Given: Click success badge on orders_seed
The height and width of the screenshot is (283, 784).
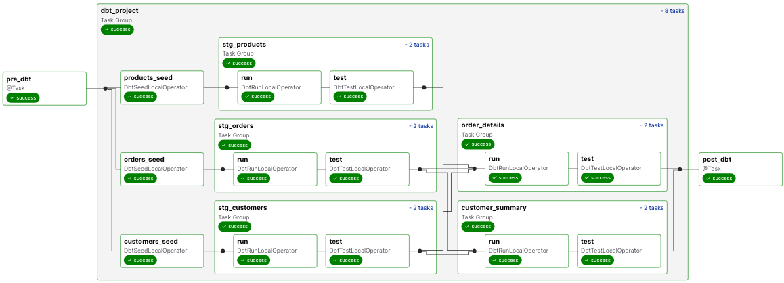Looking at the screenshot, I should coord(141,179).
